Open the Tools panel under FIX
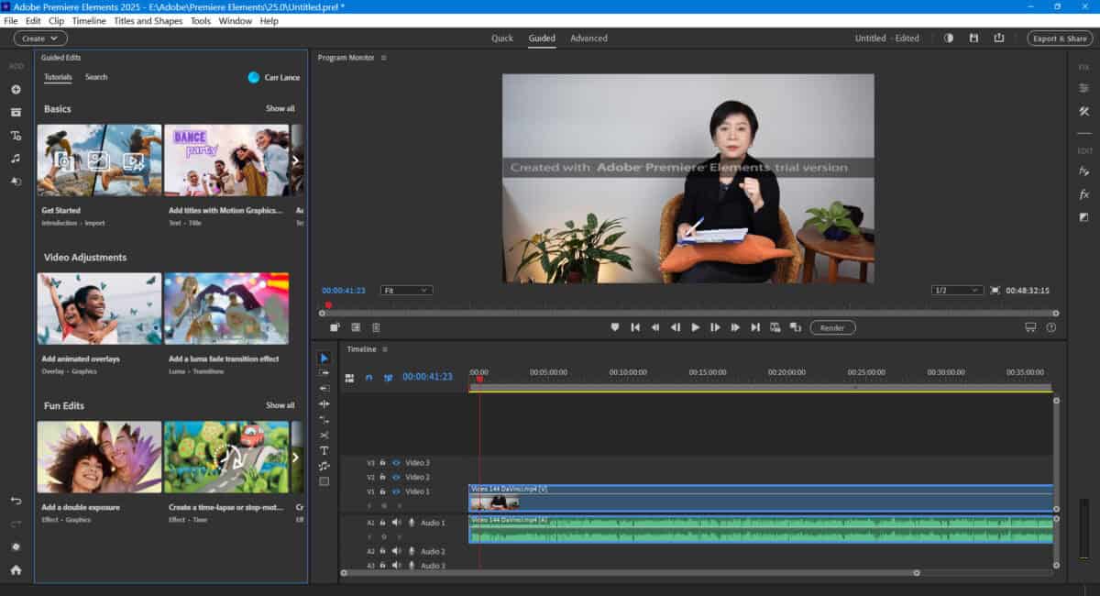 1083,111
